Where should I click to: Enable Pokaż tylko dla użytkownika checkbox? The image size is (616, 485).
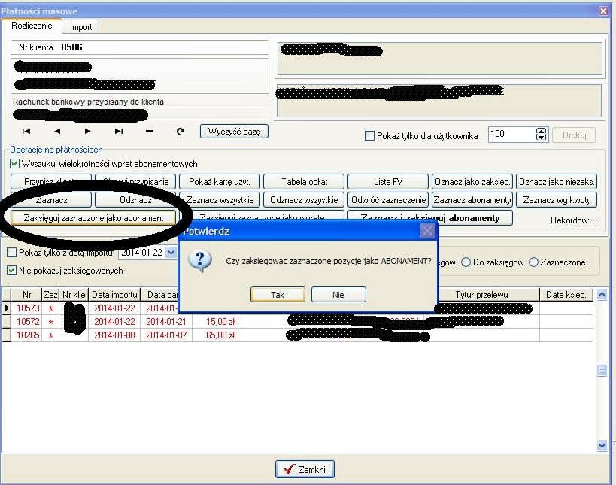(x=369, y=136)
